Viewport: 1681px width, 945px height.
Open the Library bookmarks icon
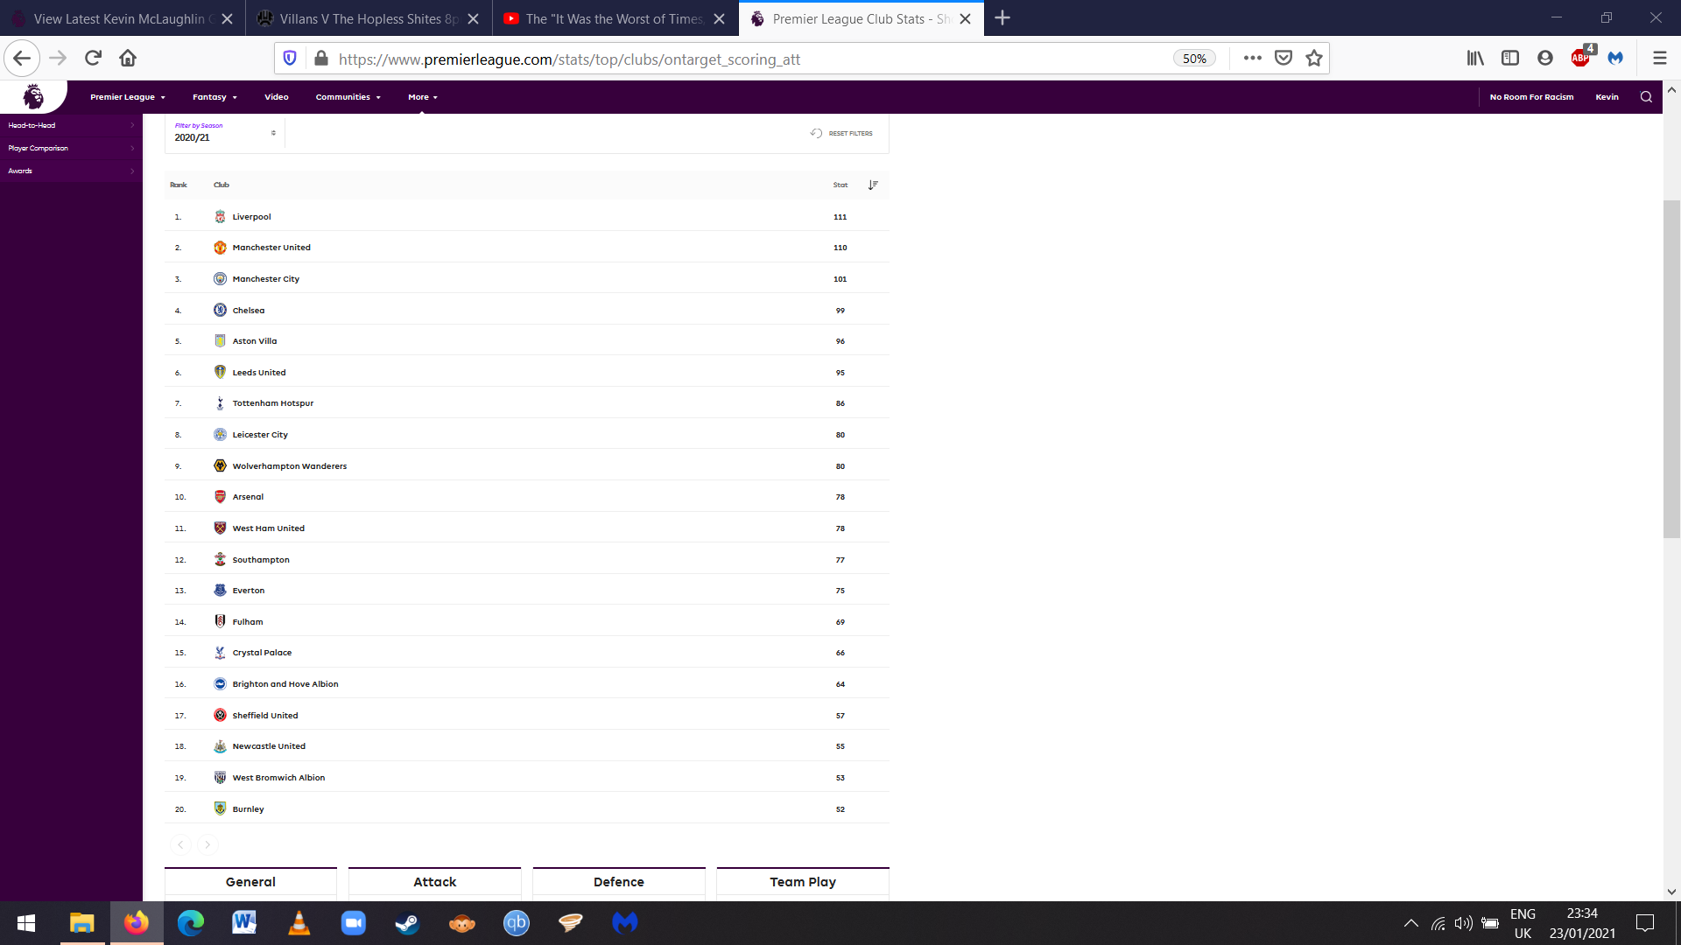point(1475,59)
